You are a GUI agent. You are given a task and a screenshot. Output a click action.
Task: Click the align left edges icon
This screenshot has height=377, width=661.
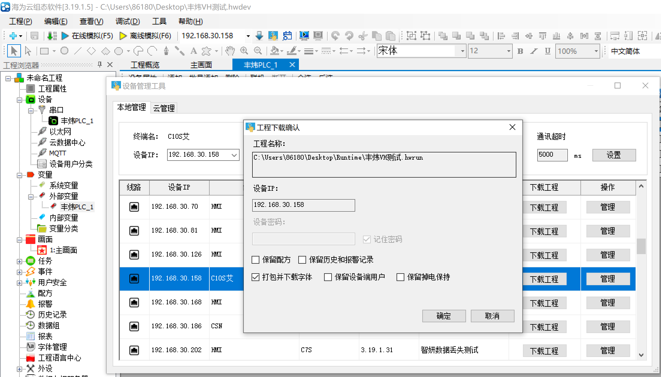[x=501, y=36]
